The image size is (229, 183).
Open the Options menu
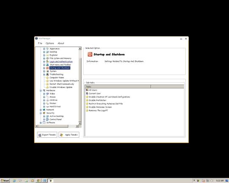tap(50, 43)
